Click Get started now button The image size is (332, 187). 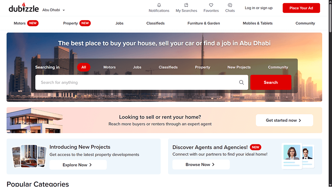point(284,120)
